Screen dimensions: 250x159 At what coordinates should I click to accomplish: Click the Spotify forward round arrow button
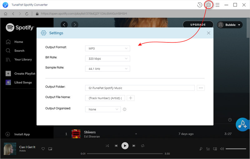pos(75,25)
